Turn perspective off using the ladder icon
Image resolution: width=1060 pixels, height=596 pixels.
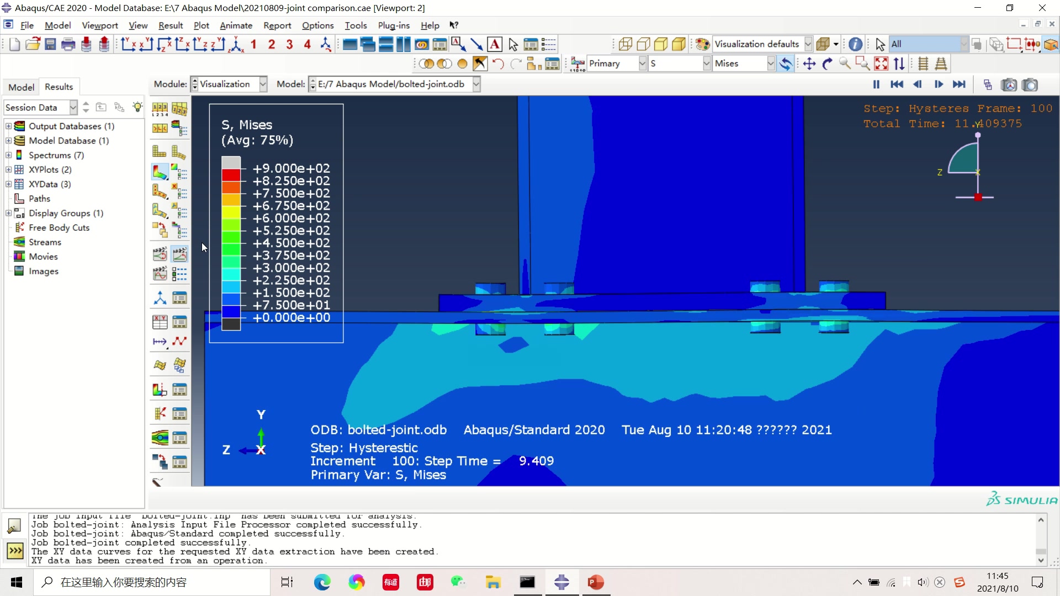tap(923, 63)
